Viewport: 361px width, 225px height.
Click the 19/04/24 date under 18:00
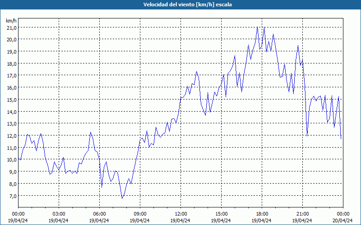point(262,220)
